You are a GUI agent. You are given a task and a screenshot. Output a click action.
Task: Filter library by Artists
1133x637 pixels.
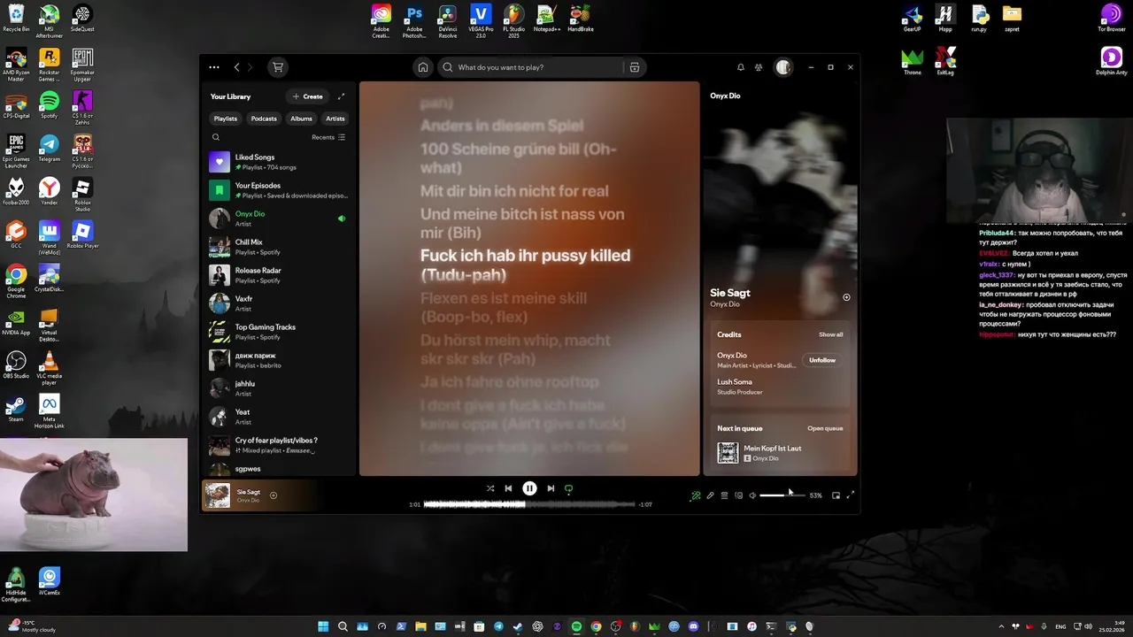[x=335, y=119]
